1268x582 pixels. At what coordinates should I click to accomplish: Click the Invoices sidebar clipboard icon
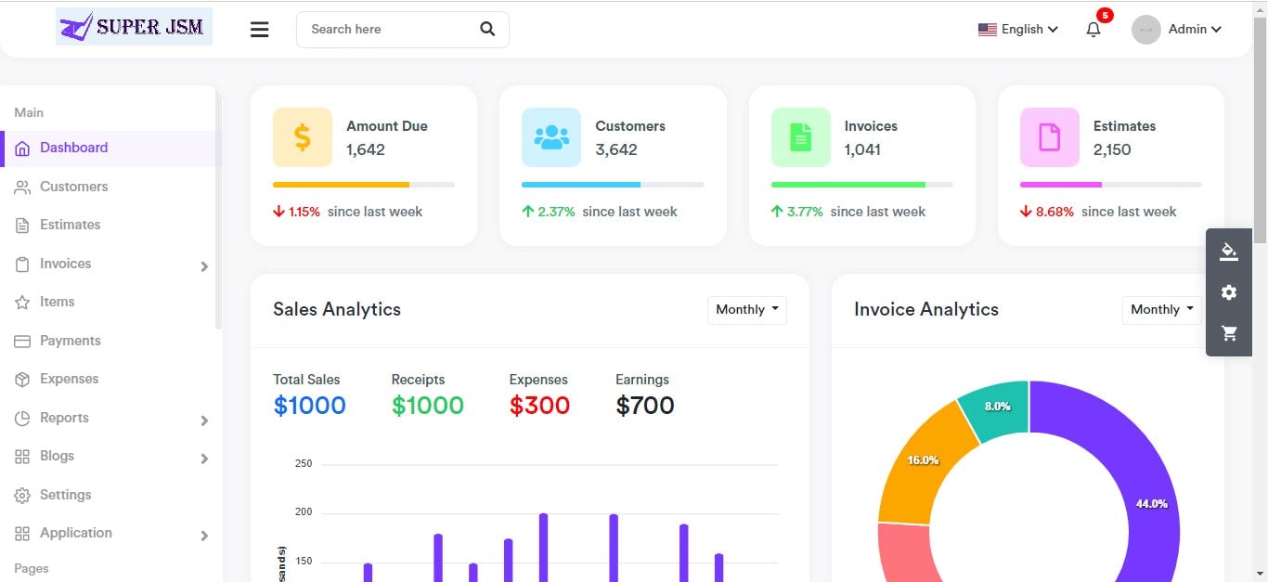22,265
